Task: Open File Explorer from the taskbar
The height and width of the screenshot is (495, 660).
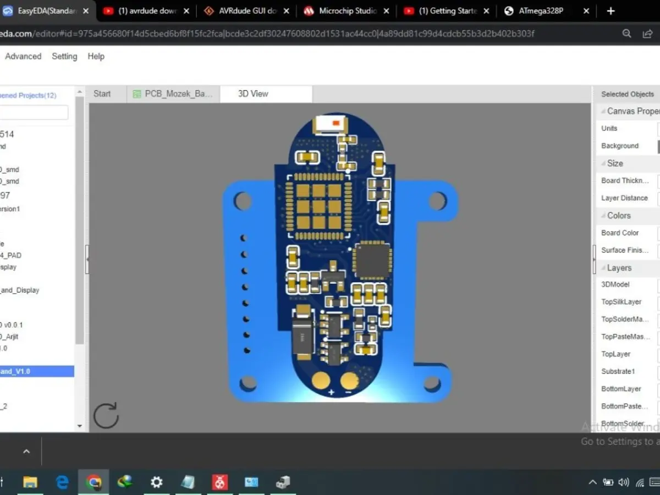Action: (x=30, y=482)
